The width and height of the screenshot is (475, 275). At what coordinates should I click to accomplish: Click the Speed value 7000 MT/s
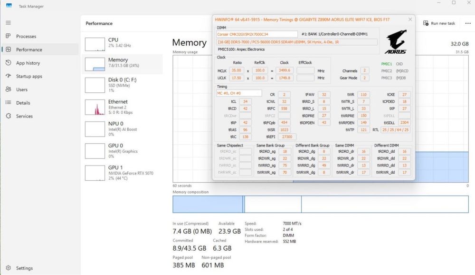(x=292, y=224)
